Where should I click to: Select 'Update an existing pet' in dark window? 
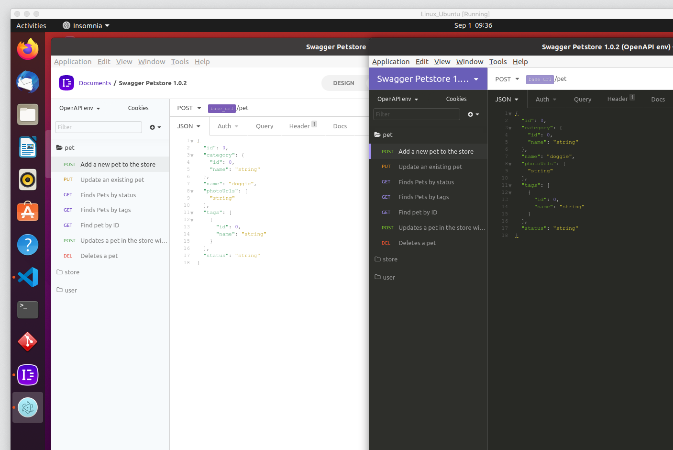[428, 167]
